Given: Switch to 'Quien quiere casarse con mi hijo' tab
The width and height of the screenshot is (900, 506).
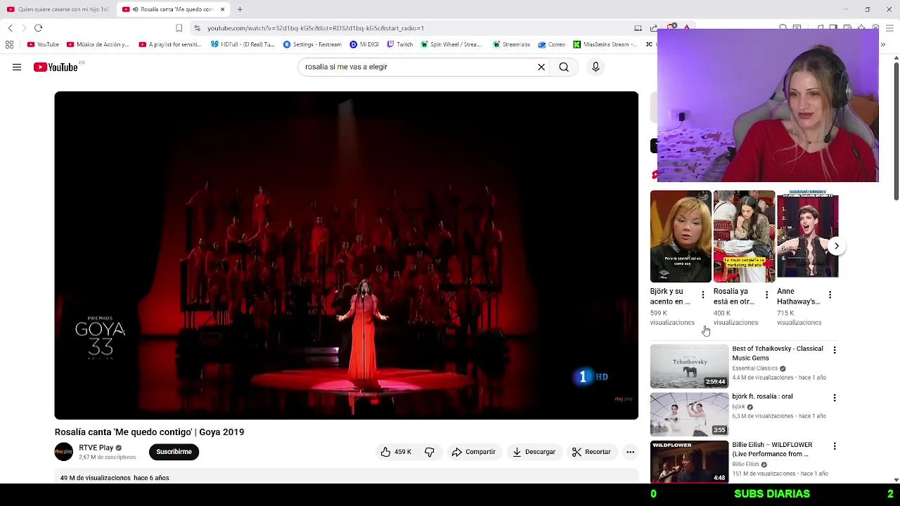Looking at the screenshot, I should (58, 9).
